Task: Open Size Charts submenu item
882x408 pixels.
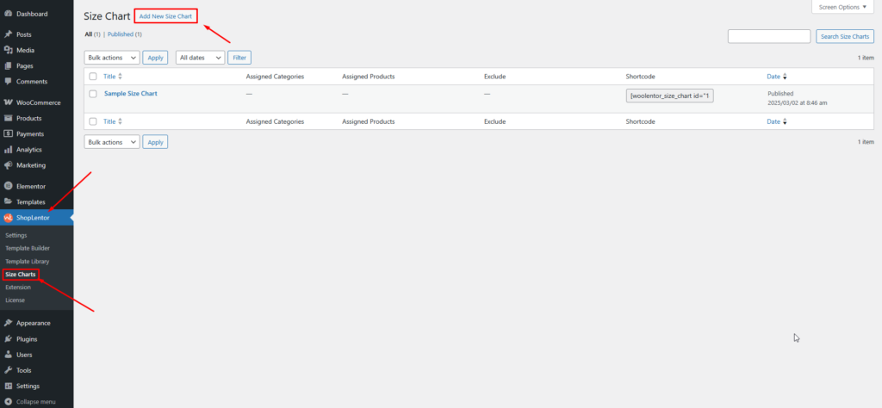Action: point(20,275)
